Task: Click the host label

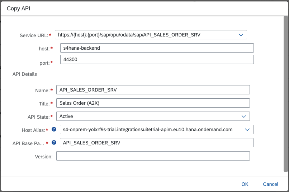Action: [x=44, y=49]
